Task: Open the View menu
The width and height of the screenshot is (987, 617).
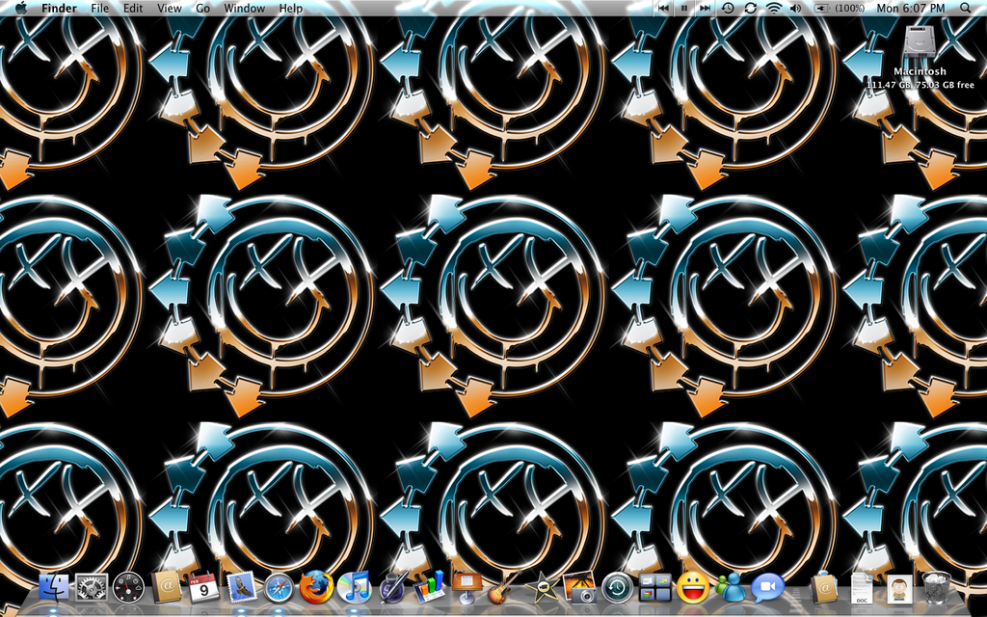Action: (170, 8)
